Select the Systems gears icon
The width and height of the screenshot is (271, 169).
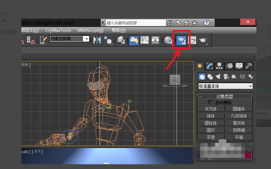(250, 77)
